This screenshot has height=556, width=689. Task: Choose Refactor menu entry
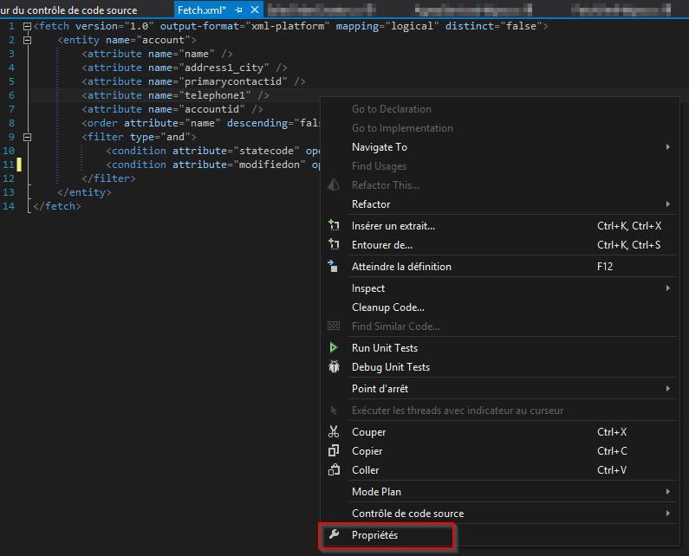tap(499, 204)
